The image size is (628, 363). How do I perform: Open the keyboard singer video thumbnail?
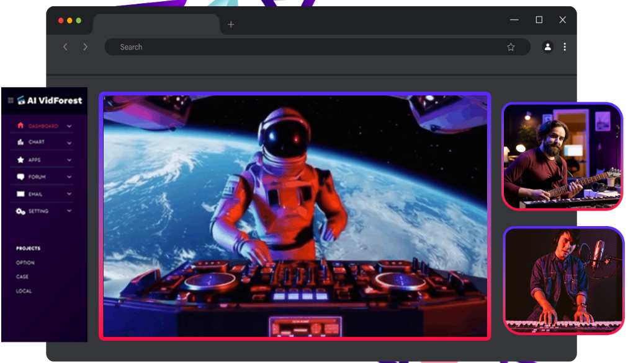pos(563,280)
